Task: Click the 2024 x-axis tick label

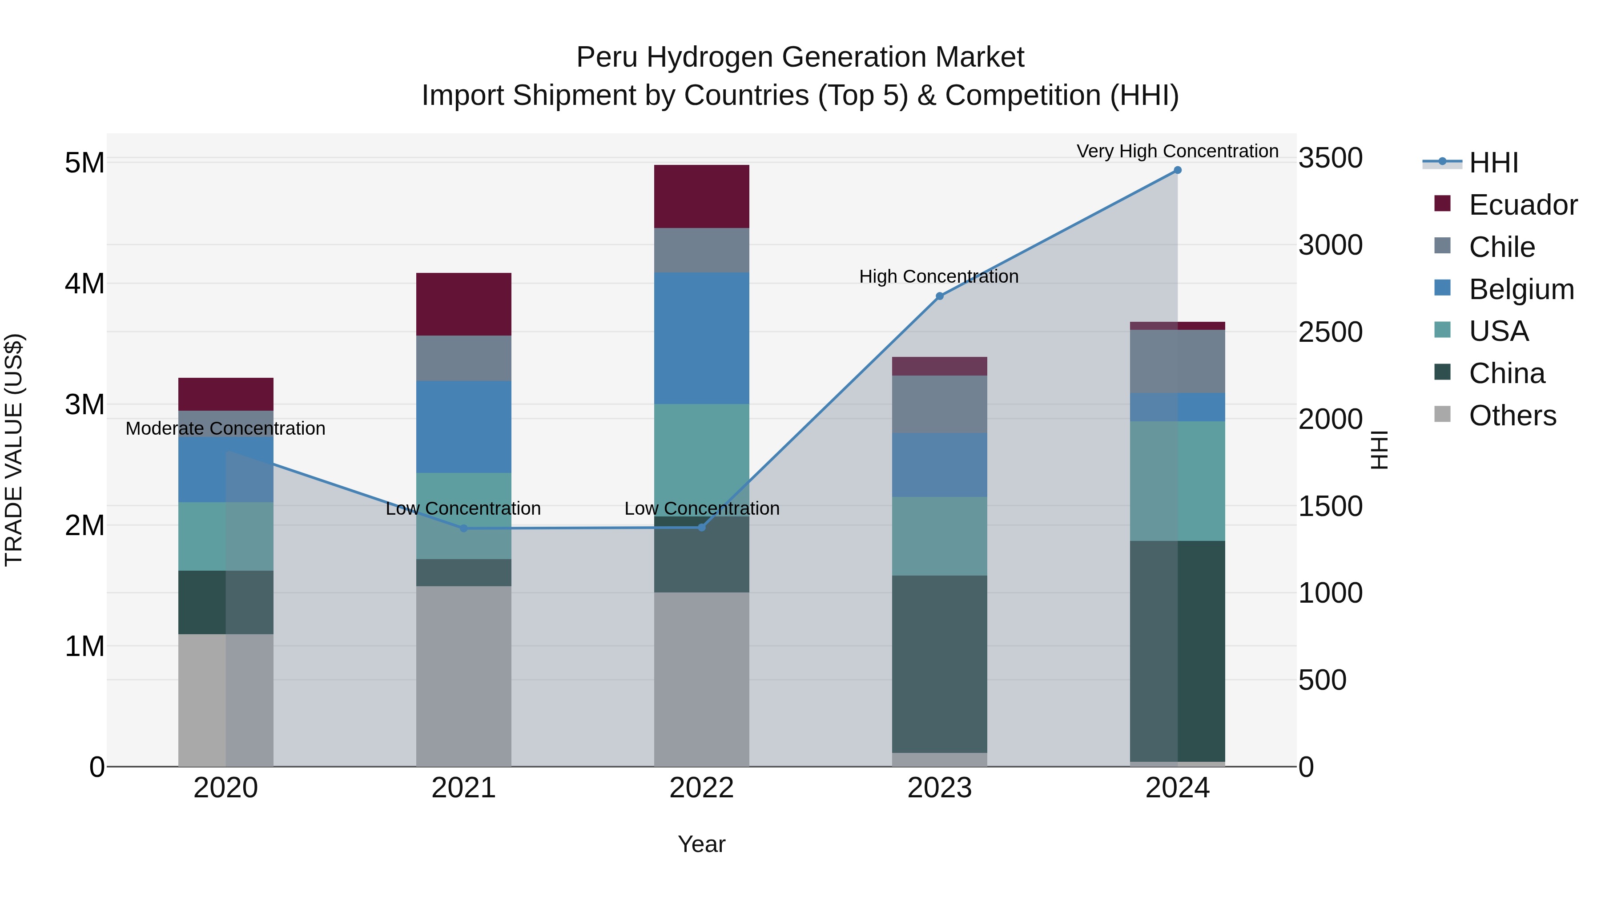Action: pos(1177,788)
